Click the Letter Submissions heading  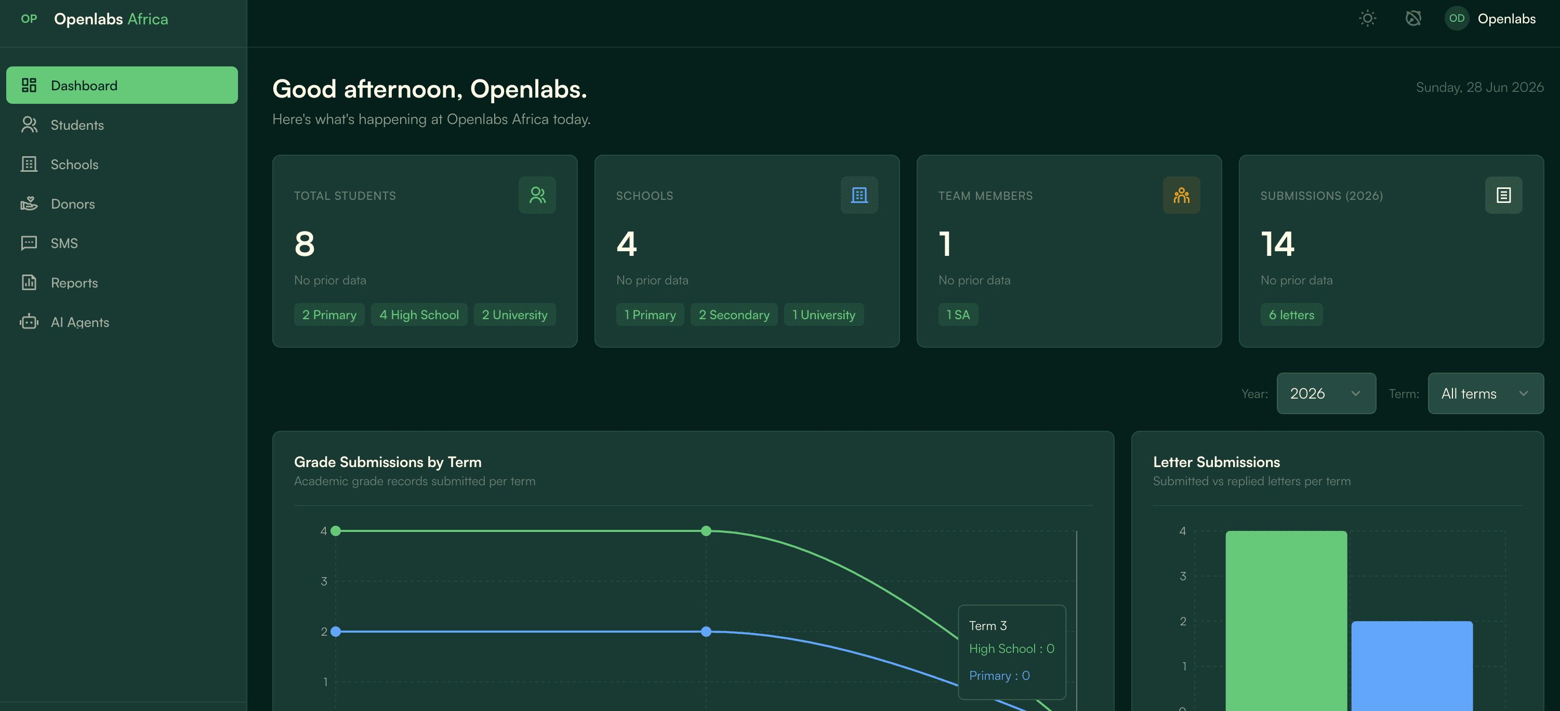coord(1217,462)
